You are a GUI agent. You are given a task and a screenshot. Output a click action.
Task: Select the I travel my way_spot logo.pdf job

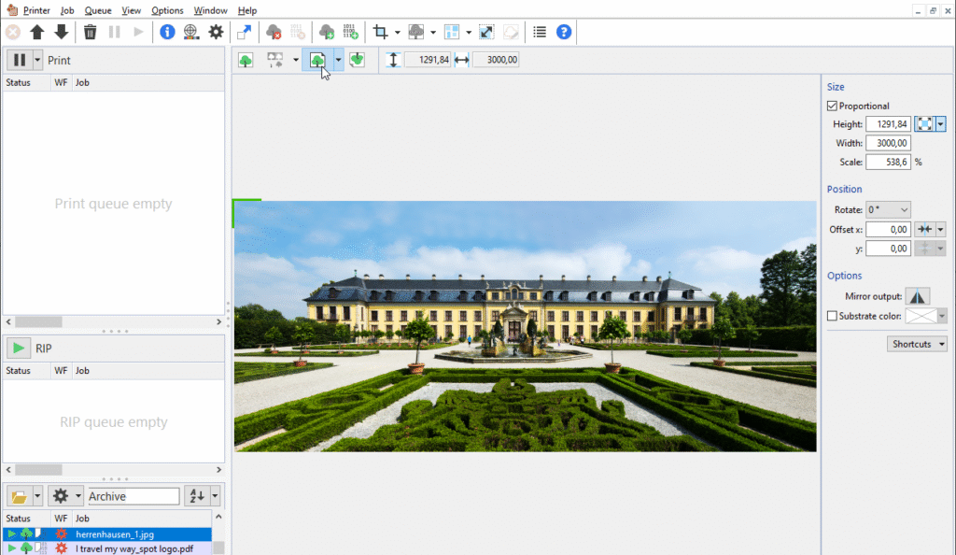click(134, 548)
